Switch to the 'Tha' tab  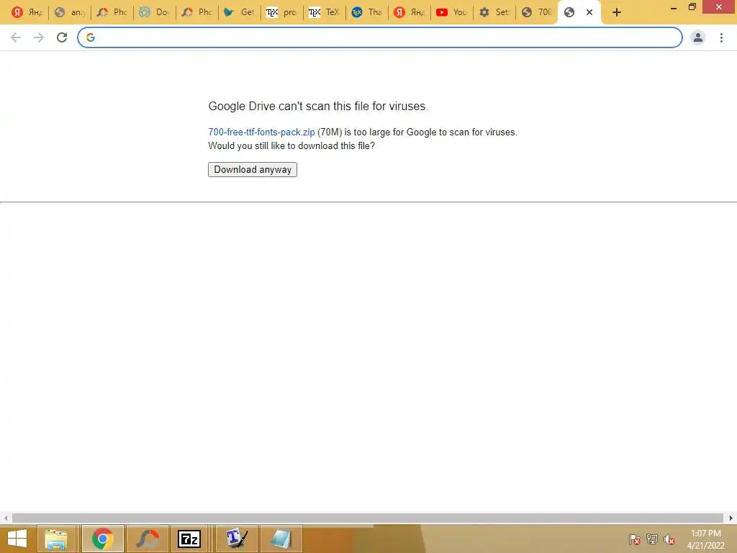[x=366, y=12]
